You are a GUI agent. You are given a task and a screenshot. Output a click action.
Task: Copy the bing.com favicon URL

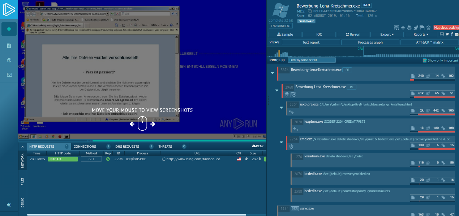pos(163,159)
